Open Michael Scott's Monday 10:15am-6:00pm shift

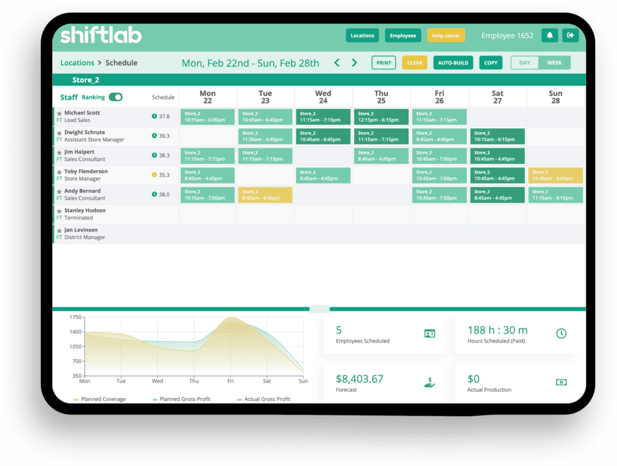[207, 117]
